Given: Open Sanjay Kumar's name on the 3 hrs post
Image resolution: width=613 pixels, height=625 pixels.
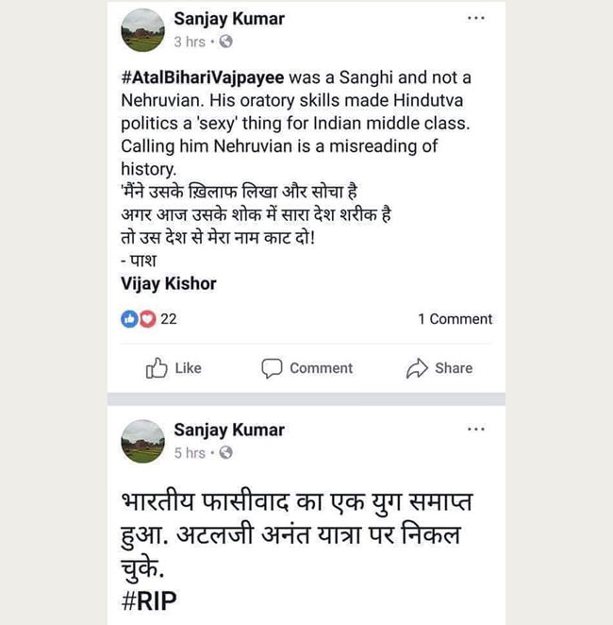Looking at the screenshot, I should coord(229,18).
